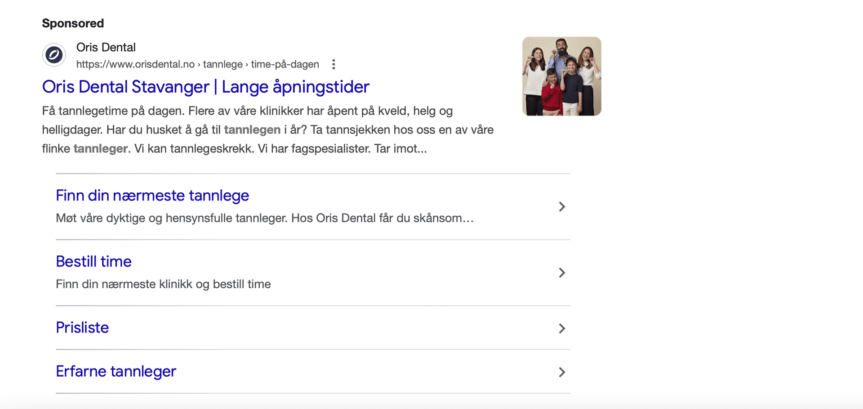Screen dimensions: 863x409
Task: Click the family photo ad thumbnail
Action: click(561, 76)
